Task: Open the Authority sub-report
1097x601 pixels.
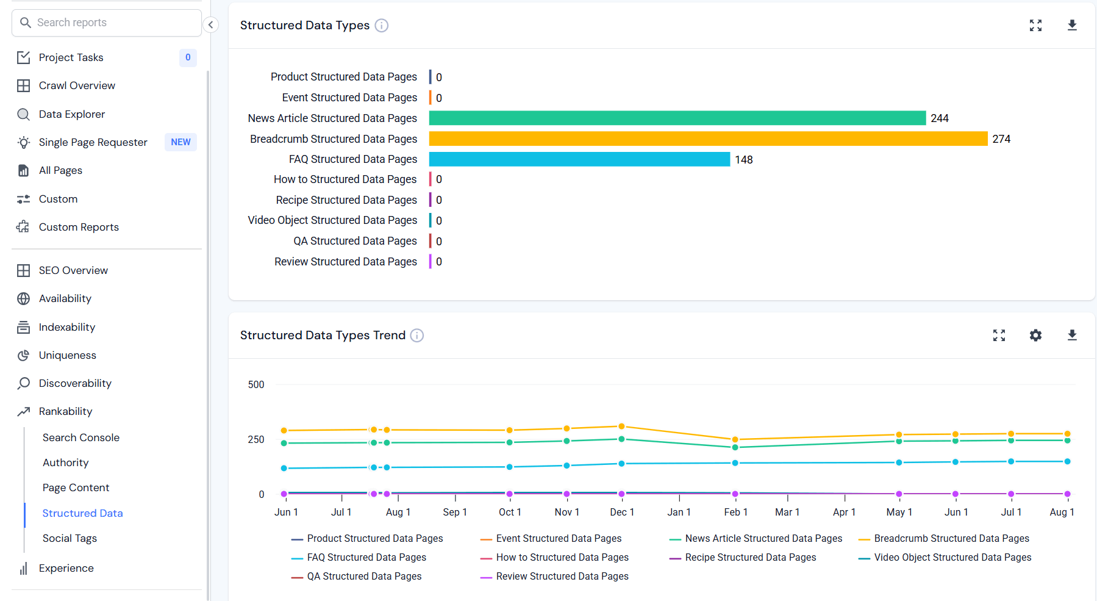Action: tap(65, 462)
